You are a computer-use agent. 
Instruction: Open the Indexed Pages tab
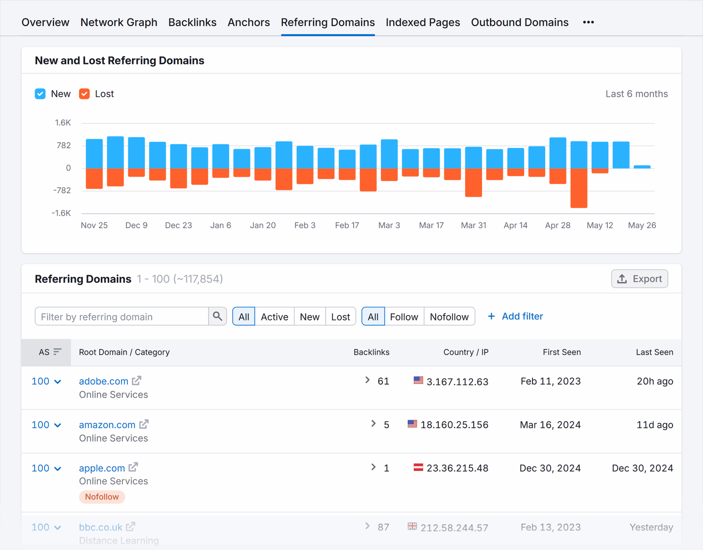[x=423, y=22]
